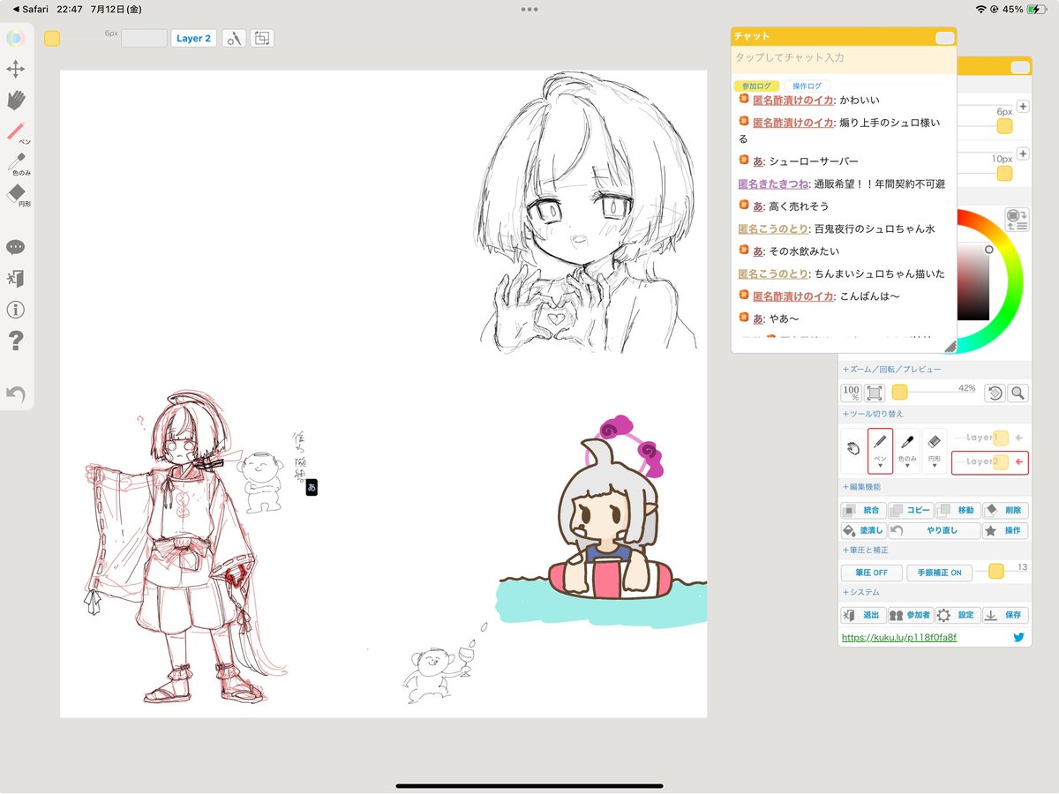Tap the chat input field

tap(844, 58)
